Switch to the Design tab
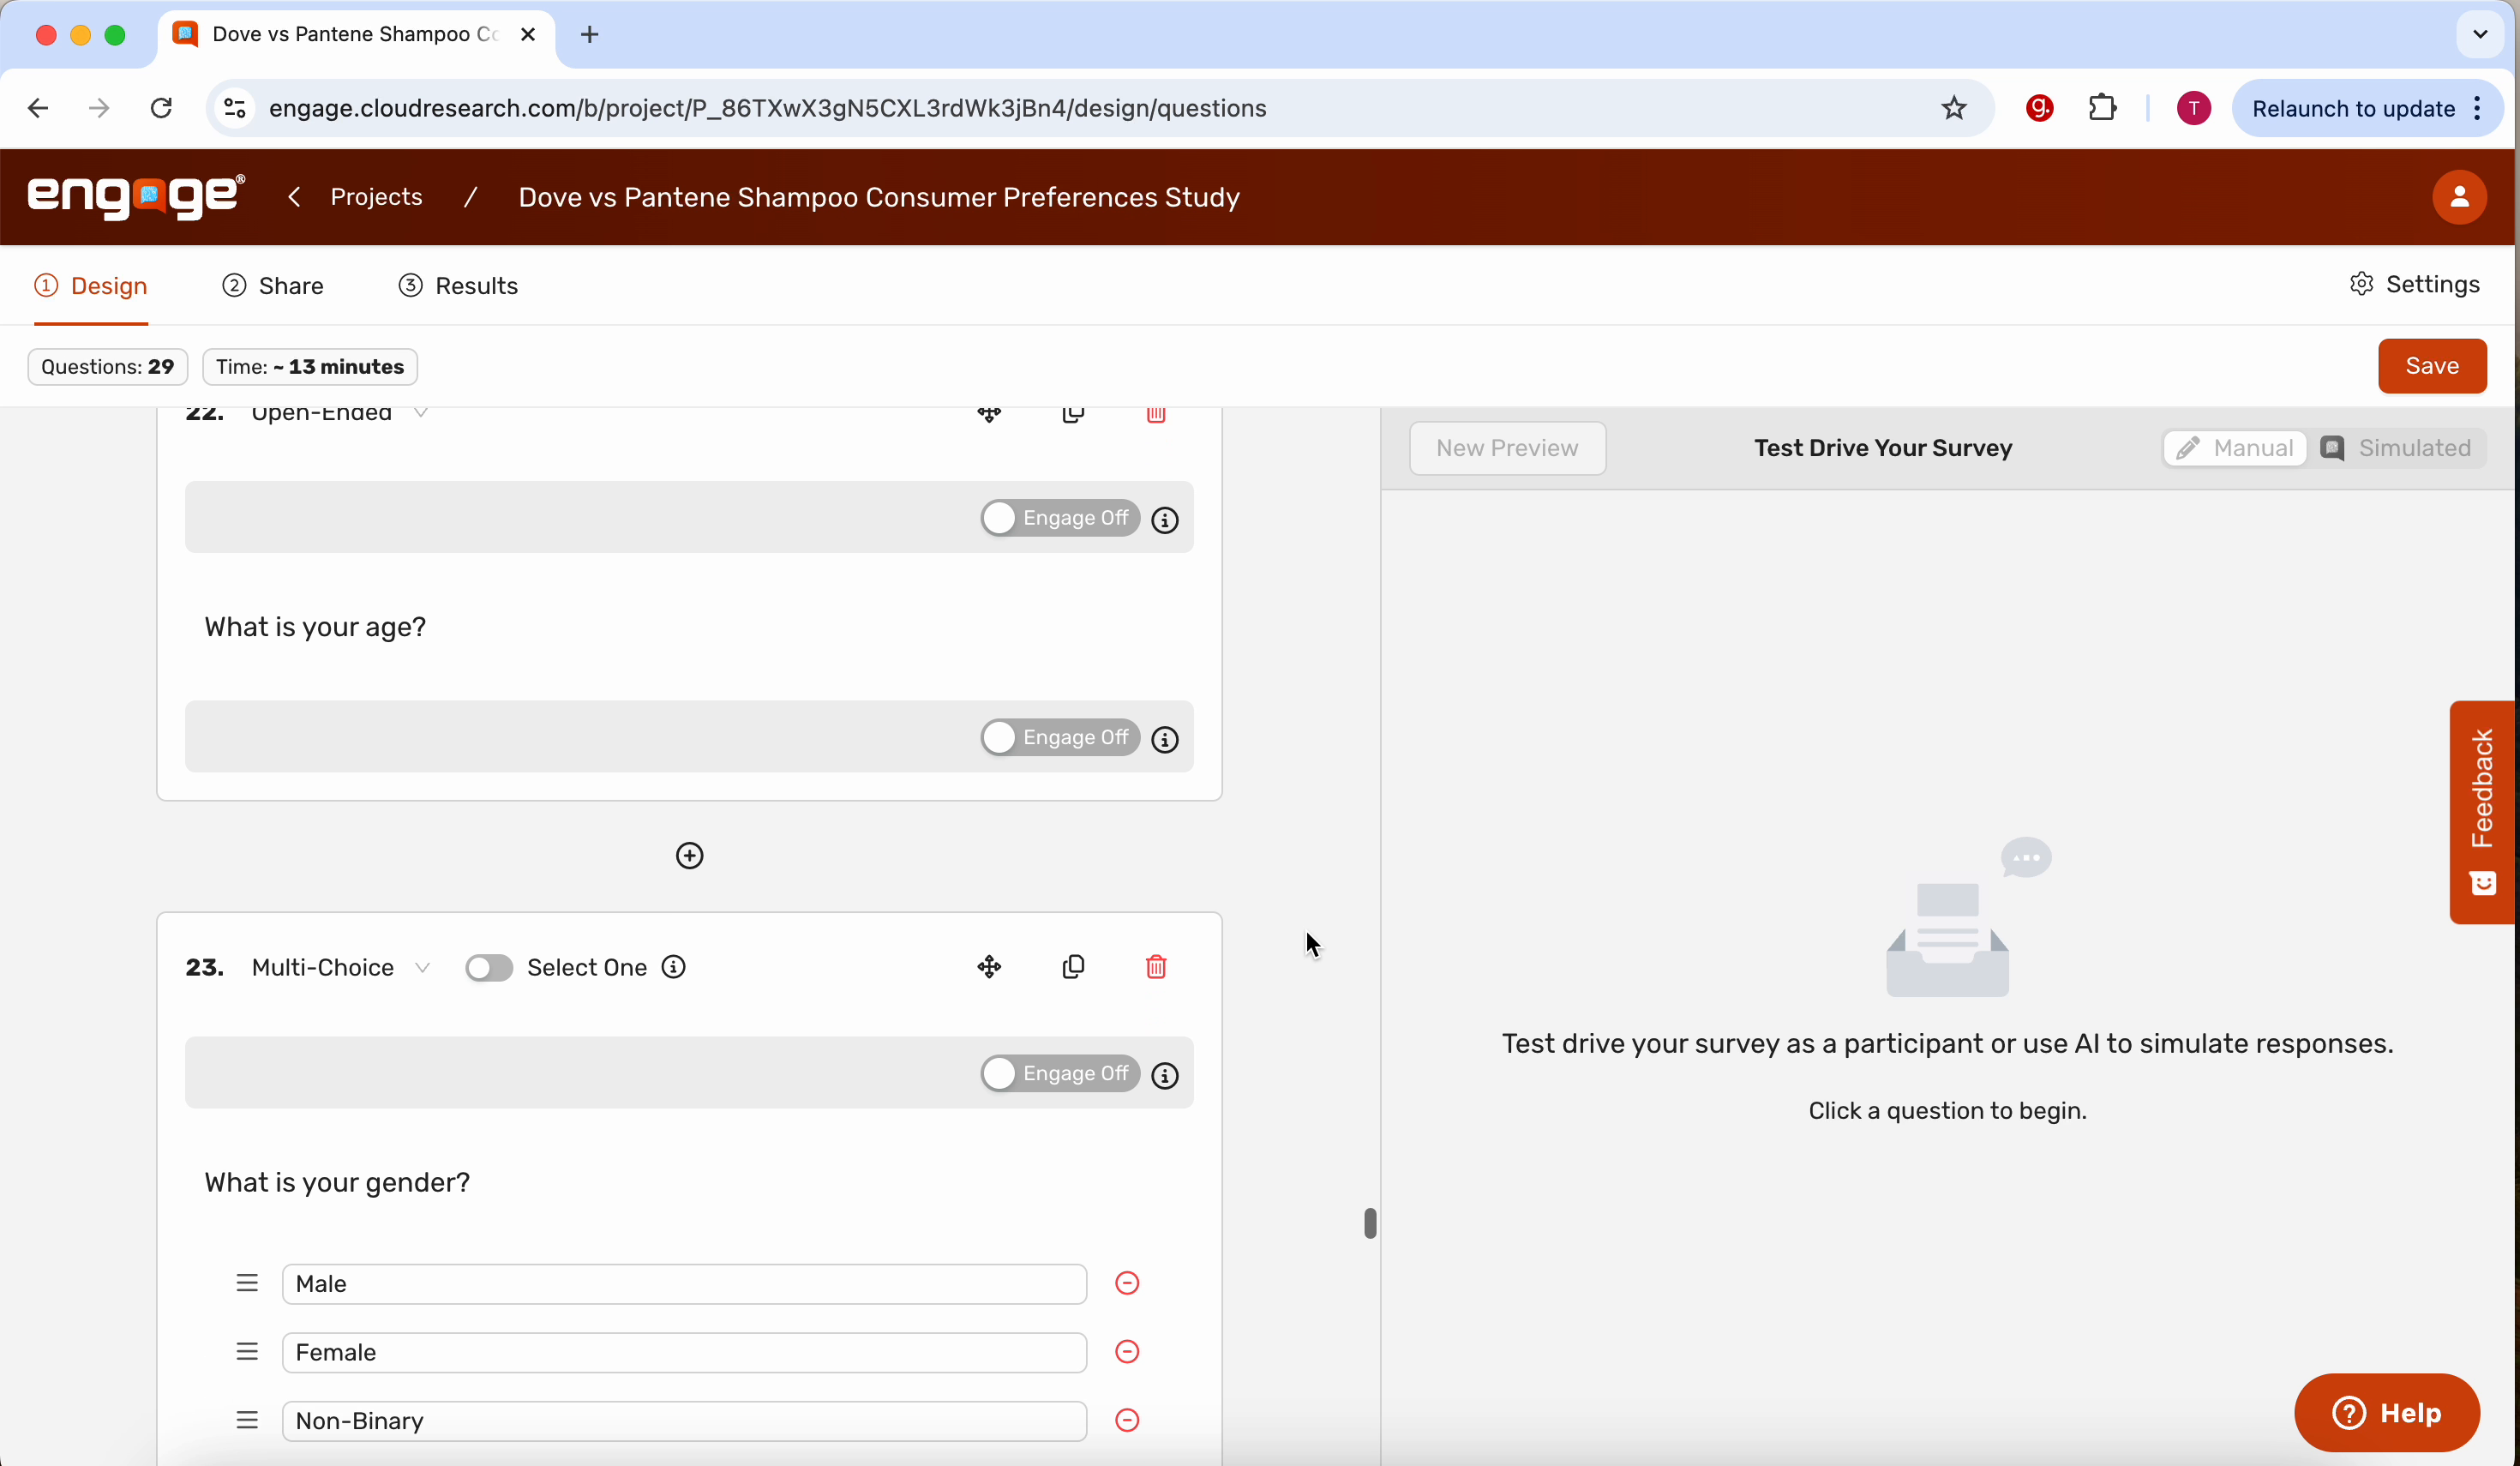2520x1466 pixels. [x=91, y=286]
